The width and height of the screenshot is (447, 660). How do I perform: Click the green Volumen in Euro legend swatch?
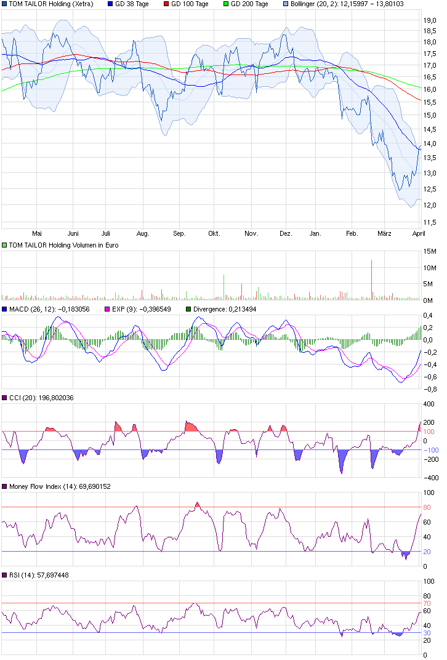click(4, 245)
